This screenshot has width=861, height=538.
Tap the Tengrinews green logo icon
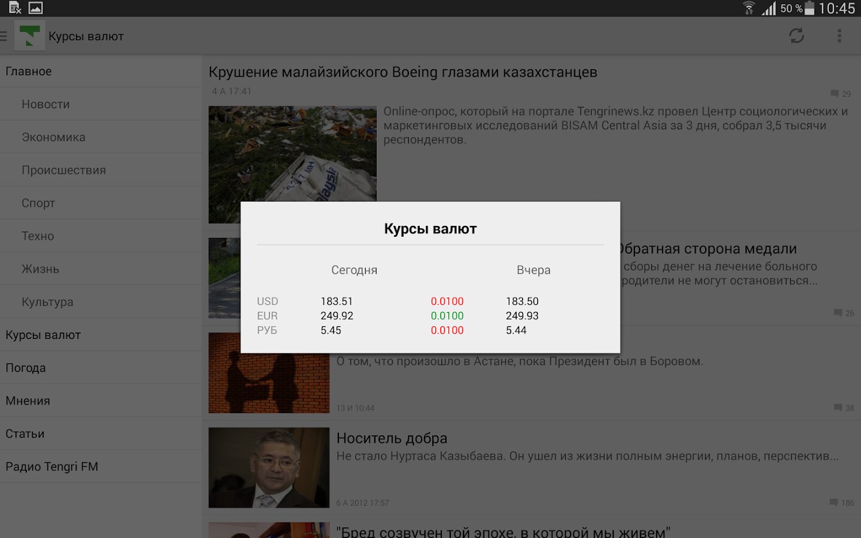pos(29,36)
